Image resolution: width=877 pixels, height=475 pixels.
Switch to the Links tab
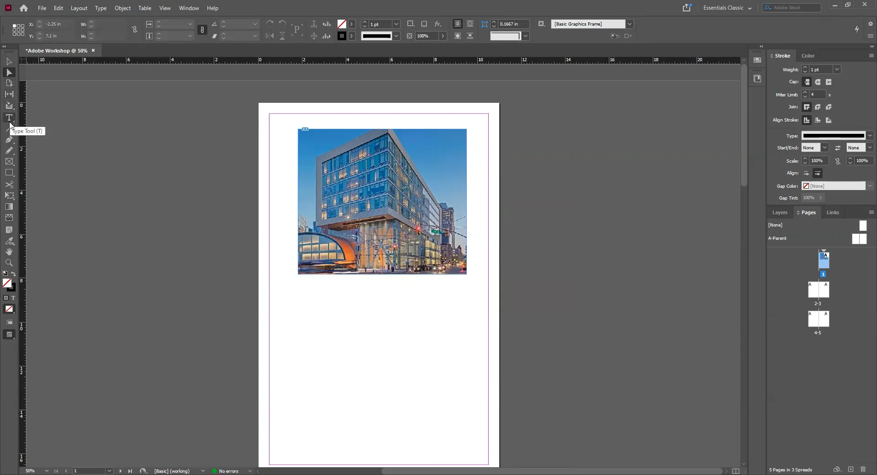[x=832, y=212]
